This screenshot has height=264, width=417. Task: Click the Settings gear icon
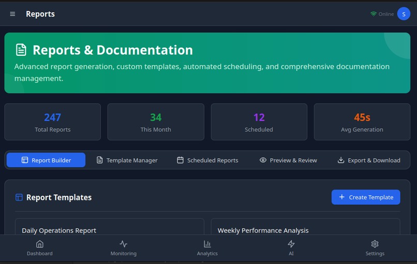(375, 244)
